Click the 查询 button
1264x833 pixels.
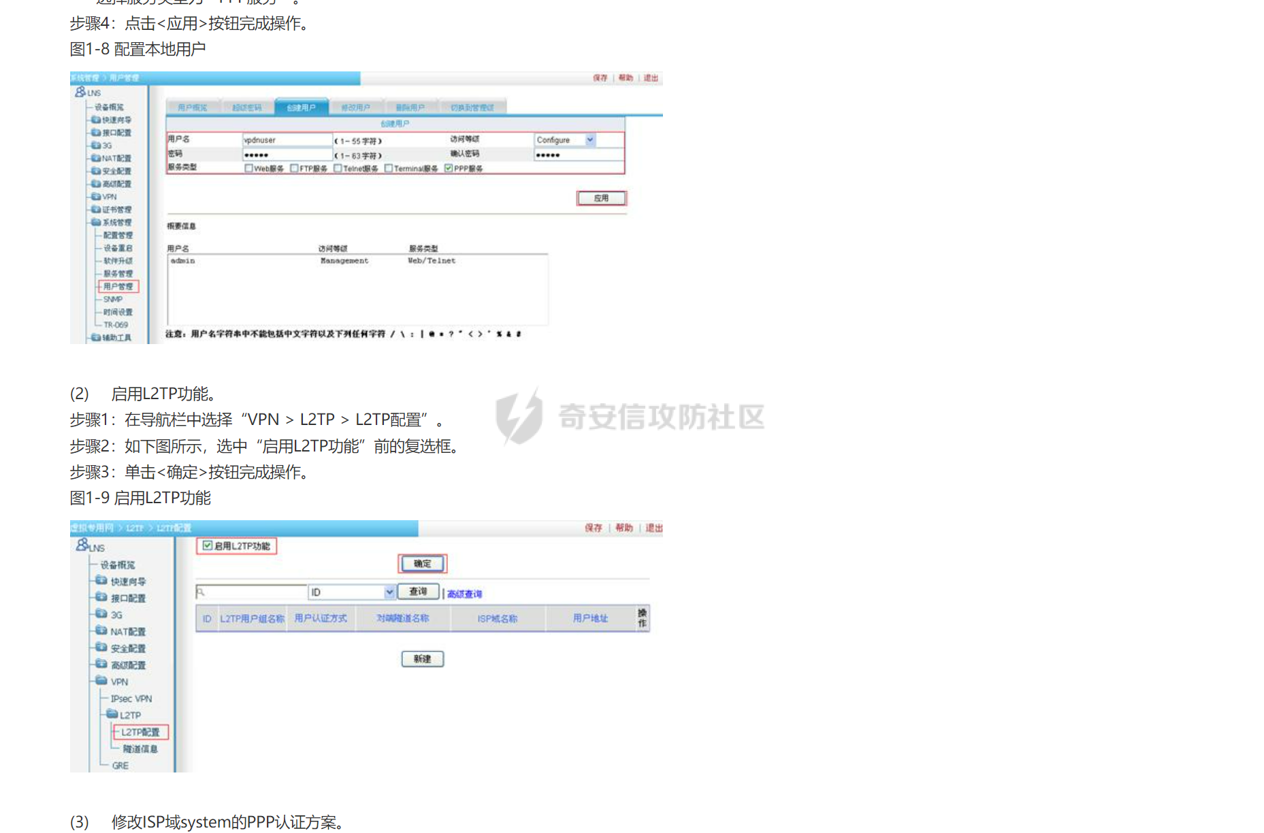418,592
